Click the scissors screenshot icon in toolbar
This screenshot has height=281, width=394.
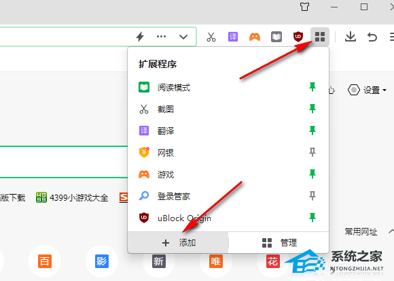(211, 37)
